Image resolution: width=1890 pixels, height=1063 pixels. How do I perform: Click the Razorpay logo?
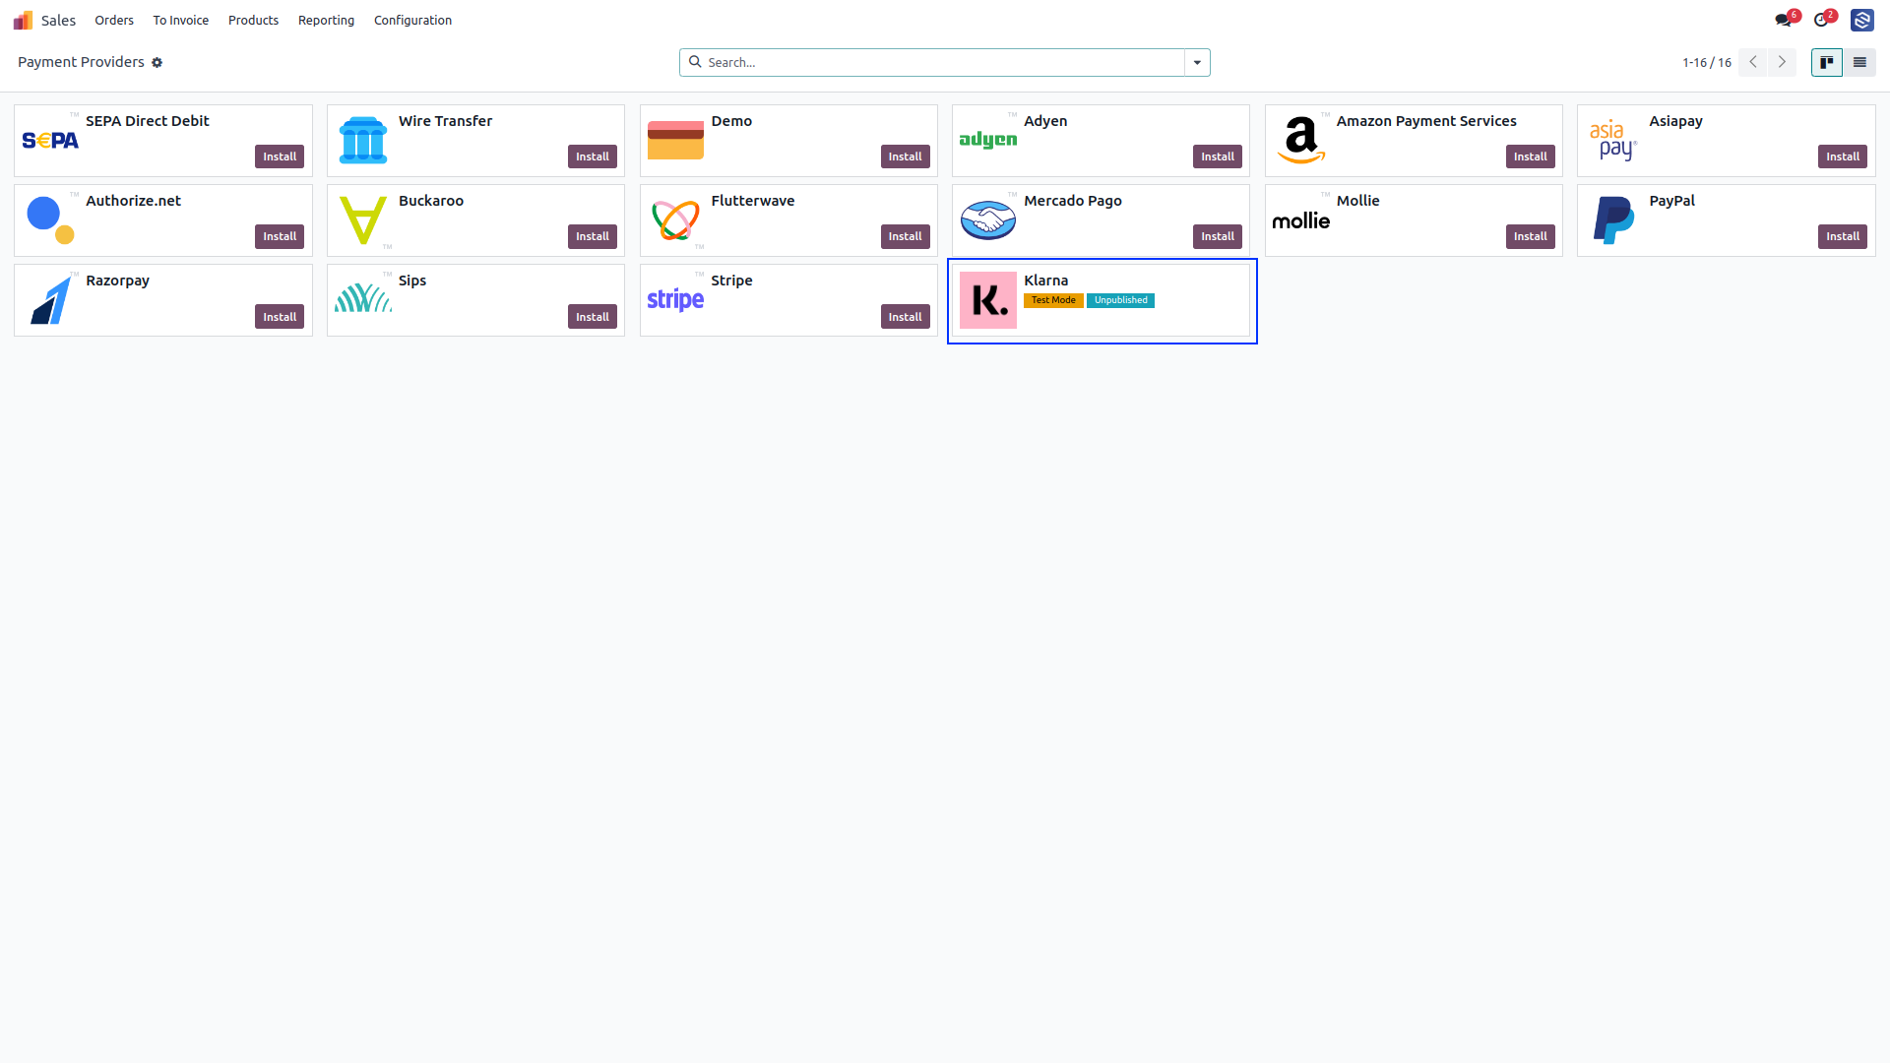[x=50, y=300]
